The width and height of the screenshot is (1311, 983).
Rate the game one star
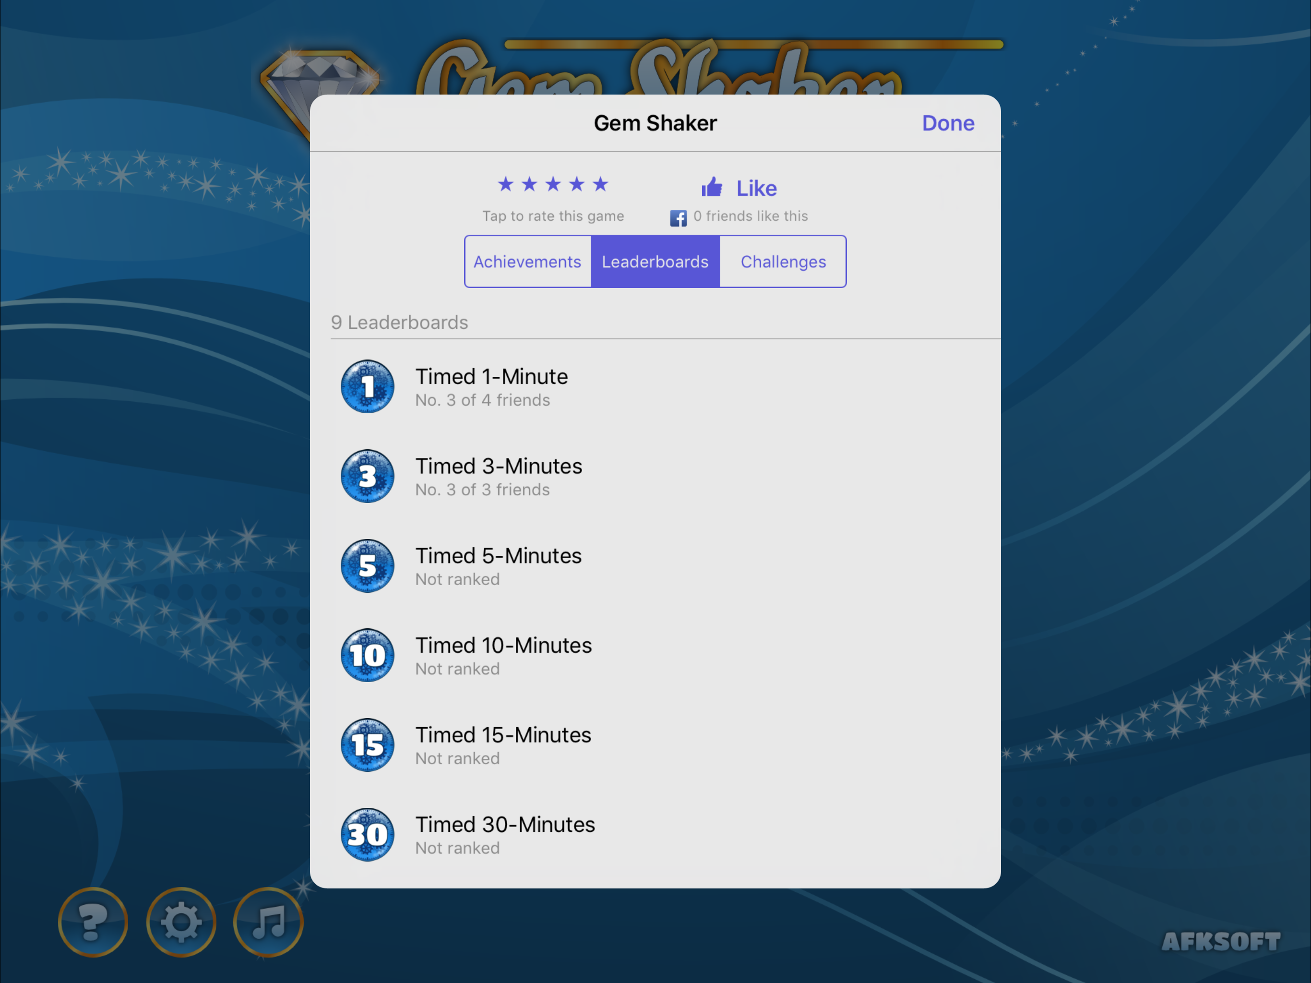tap(506, 184)
